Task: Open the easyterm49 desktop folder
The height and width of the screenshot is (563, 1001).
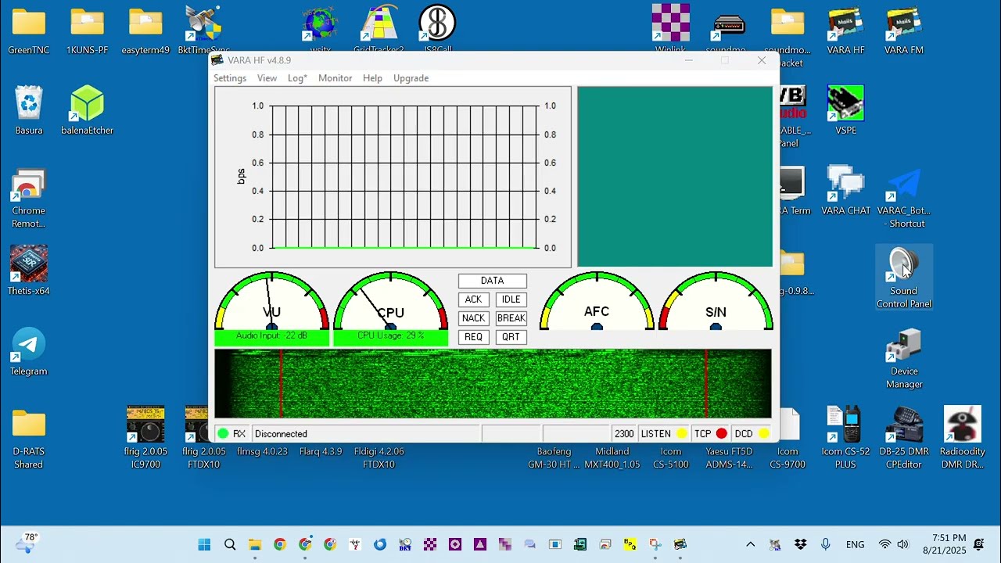Action: pos(145,31)
